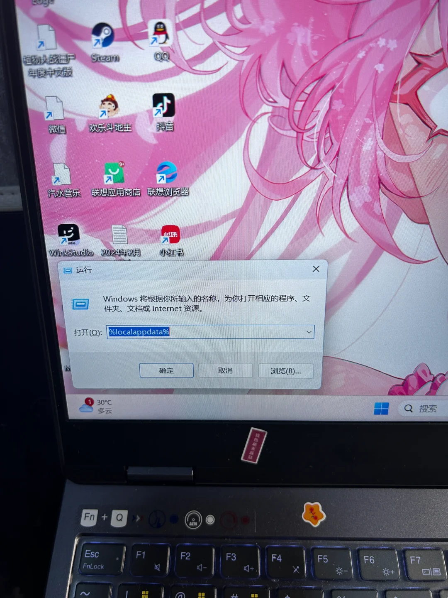Viewport: 448px width, 598px height.
Task: Open the 2024年2月 text document
Action: click(x=120, y=241)
